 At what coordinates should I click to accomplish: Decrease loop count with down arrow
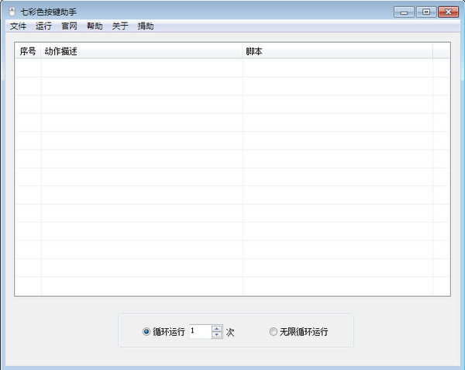coord(216,335)
